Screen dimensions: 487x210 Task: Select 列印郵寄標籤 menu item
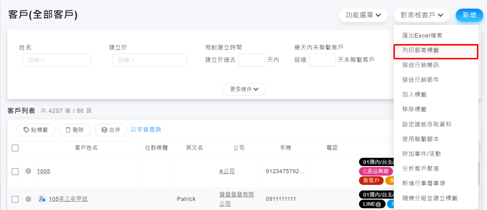coord(421,50)
